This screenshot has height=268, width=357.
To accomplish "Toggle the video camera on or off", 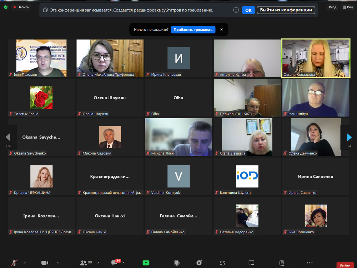I will point(45,263).
